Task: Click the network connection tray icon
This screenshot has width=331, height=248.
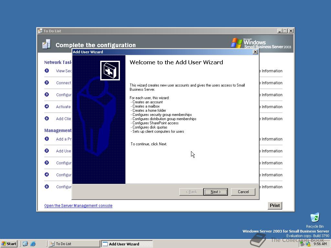Action: tap(302, 244)
